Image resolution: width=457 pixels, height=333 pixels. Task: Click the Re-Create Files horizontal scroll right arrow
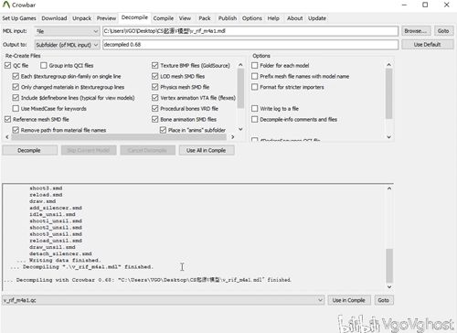coord(233,137)
